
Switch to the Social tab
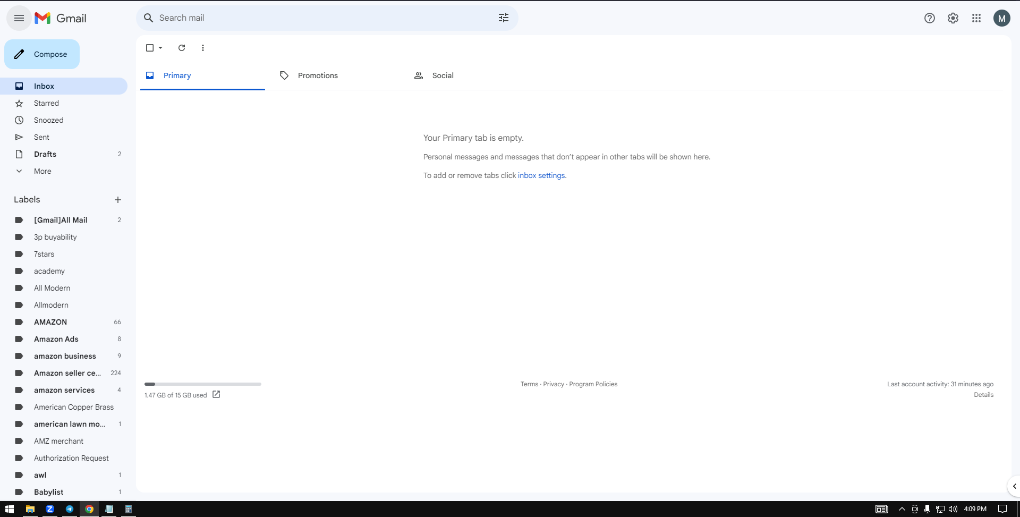471,75
